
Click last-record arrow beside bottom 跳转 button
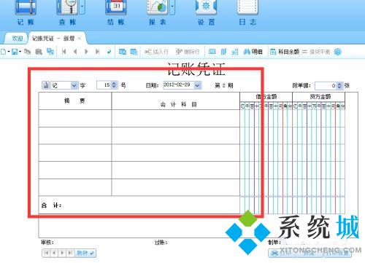[x=70, y=253]
